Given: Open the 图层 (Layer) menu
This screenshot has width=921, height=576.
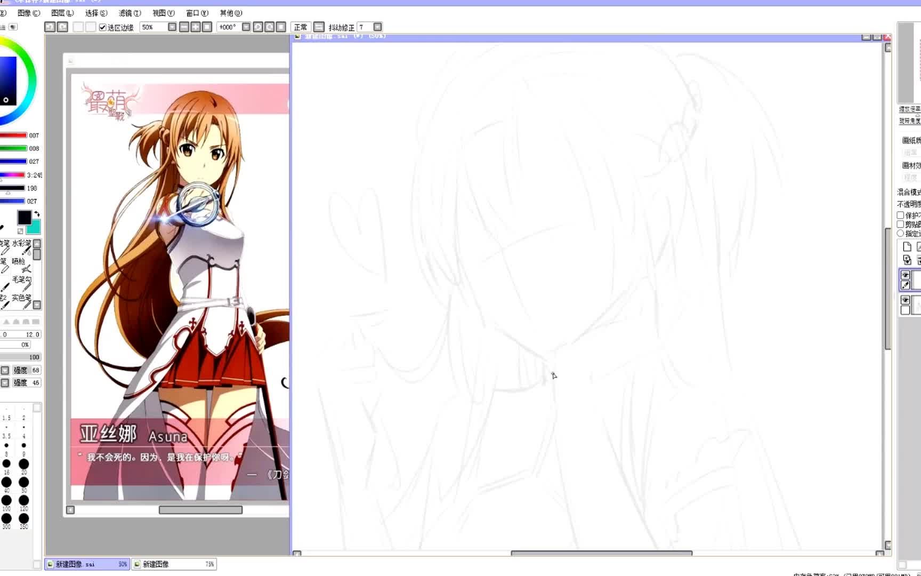Looking at the screenshot, I should [x=62, y=13].
